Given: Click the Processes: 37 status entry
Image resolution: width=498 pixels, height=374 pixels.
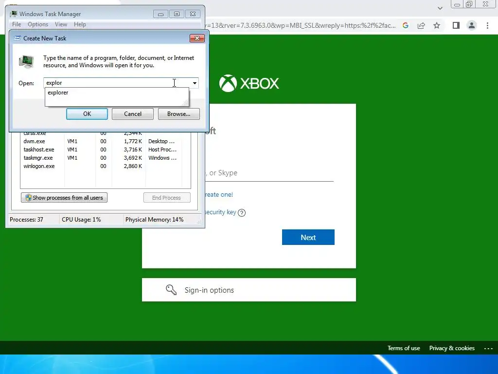Looking at the screenshot, I should click(26, 220).
